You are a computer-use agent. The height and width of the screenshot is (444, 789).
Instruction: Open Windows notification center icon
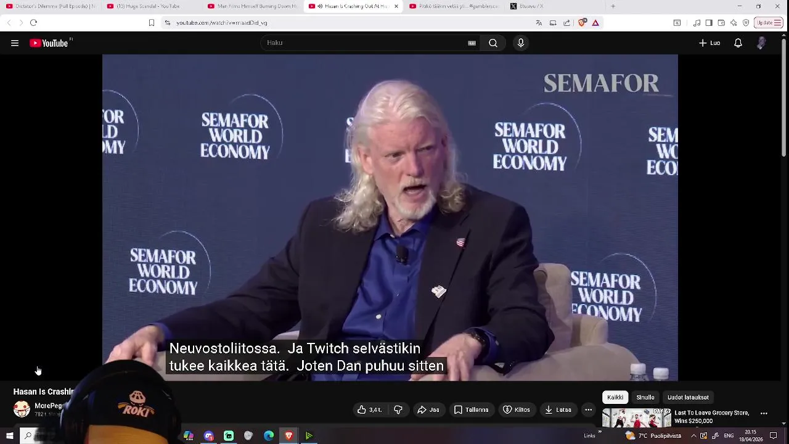(773, 436)
